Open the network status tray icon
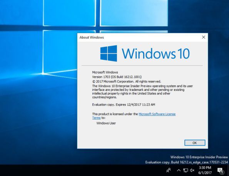This screenshot has height=176, width=229. pyautogui.click(x=186, y=170)
